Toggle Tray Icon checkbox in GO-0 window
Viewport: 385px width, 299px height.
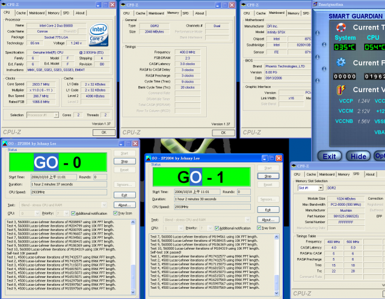[115, 213]
